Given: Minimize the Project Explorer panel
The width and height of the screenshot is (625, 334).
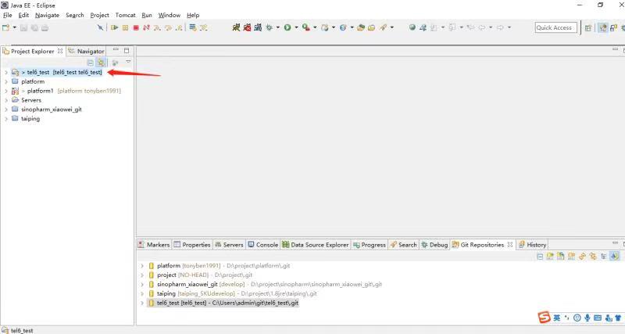Looking at the screenshot, I should [x=116, y=50].
